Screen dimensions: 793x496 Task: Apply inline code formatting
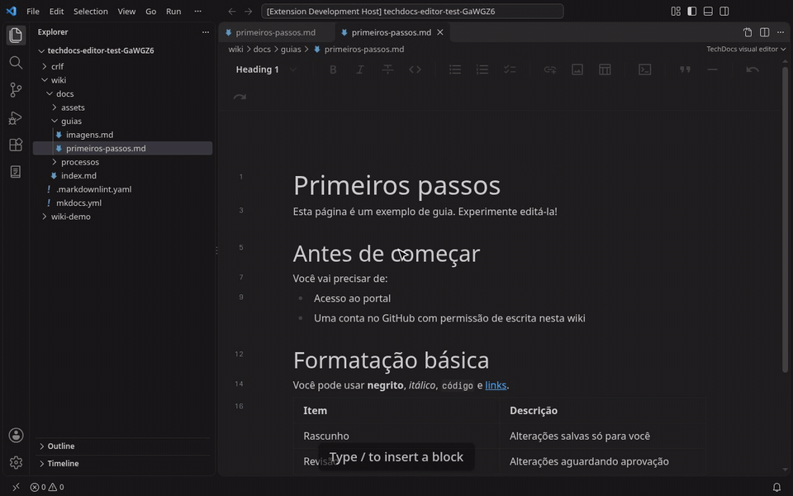pos(415,69)
